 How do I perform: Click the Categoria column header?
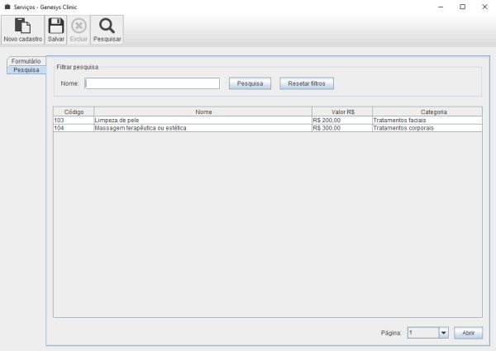pyautogui.click(x=427, y=111)
